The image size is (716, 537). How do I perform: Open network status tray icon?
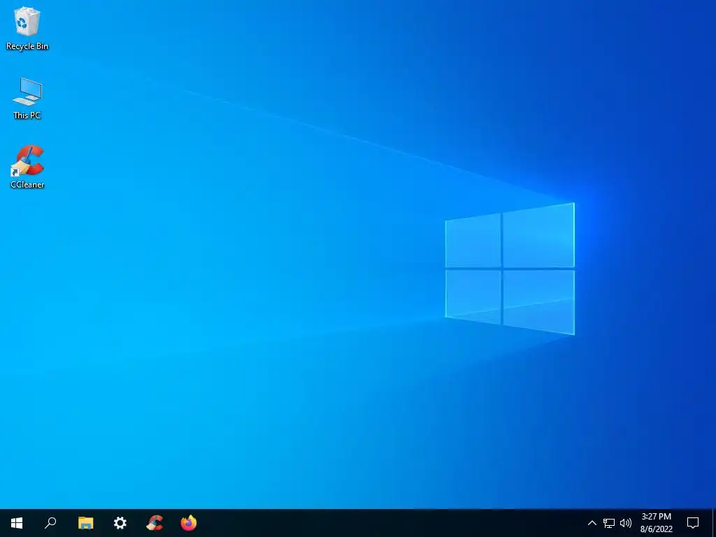point(609,523)
